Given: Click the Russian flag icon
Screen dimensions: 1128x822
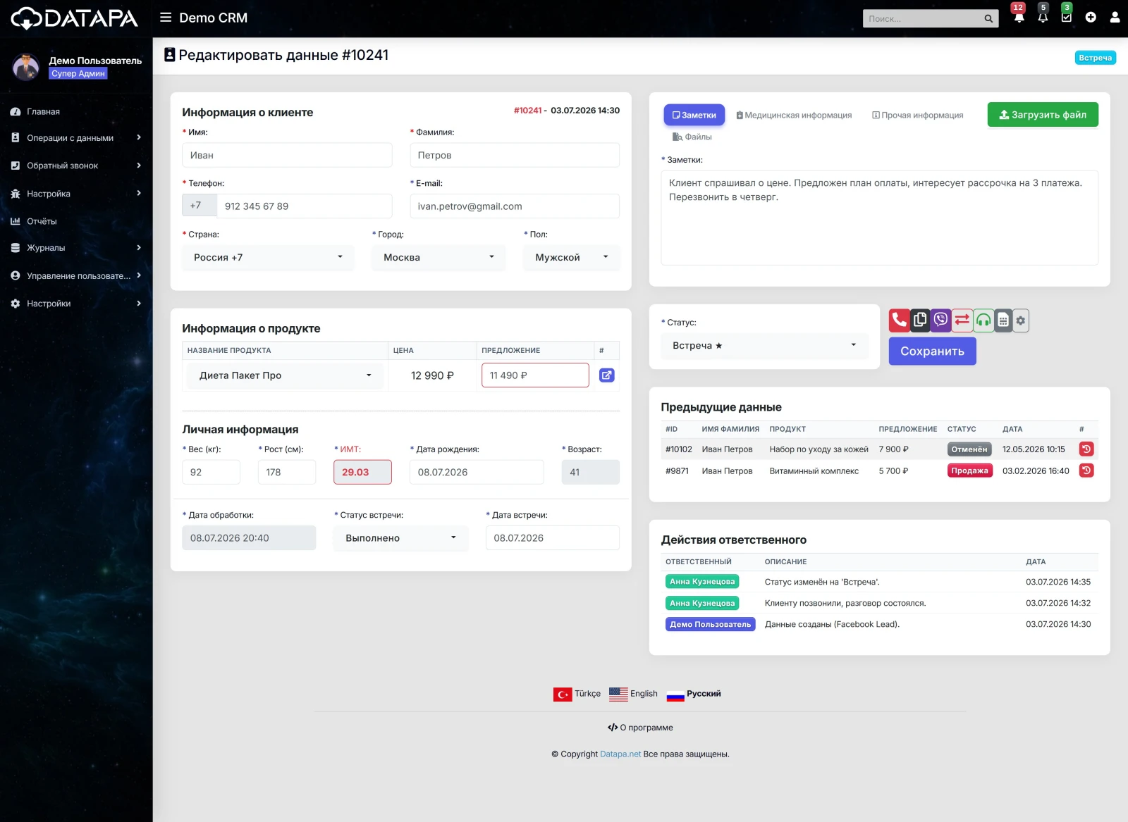Looking at the screenshot, I should tap(675, 695).
